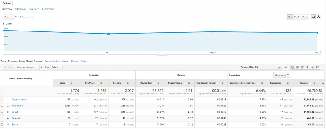
Task: Clear the advanced filter with X icon
Action: pos(280,67)
